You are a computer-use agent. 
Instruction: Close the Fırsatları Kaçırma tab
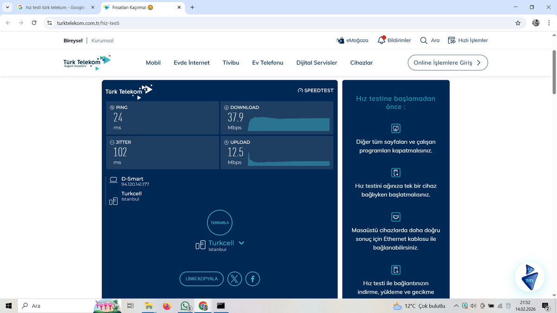tap(180, 7)
